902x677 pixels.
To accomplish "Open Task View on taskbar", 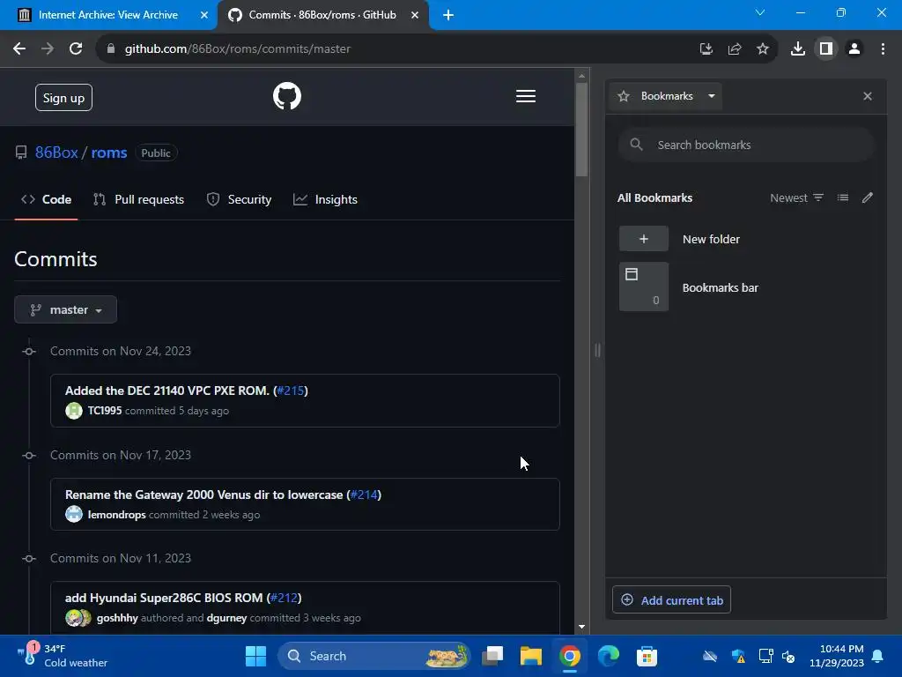I will tap(492, 656).
